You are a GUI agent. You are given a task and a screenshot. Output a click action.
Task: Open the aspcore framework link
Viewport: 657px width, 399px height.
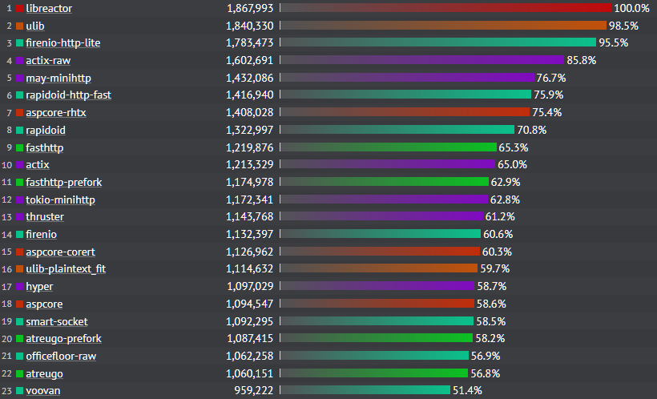point(44,304)
